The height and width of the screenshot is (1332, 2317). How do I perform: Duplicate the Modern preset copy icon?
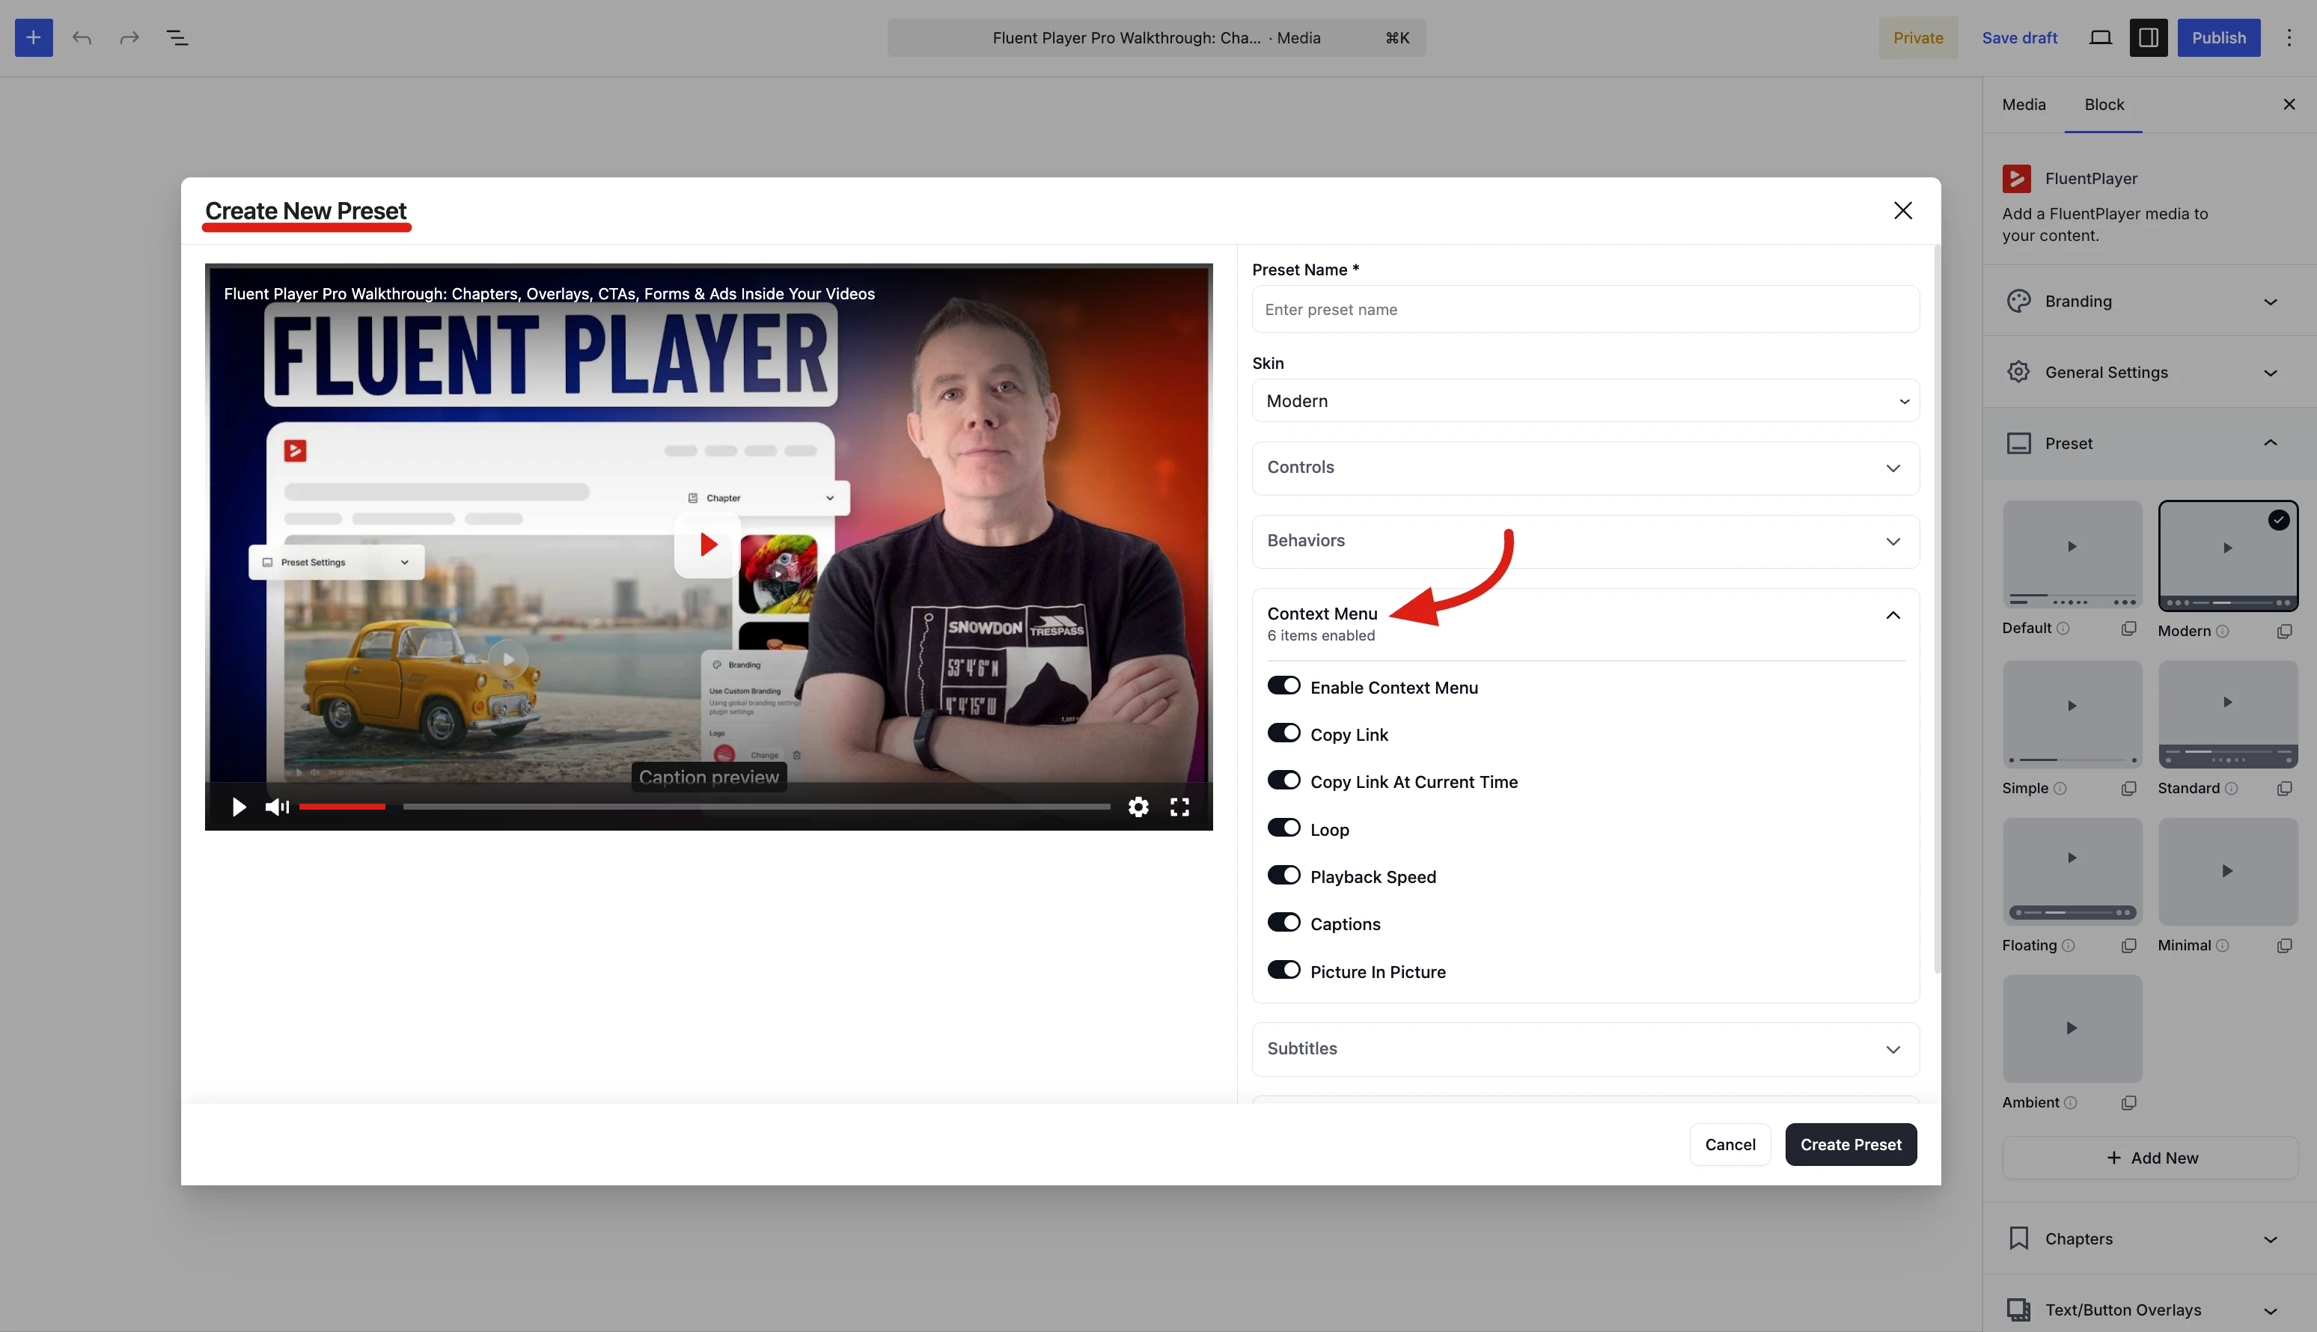coord(2284,632)
